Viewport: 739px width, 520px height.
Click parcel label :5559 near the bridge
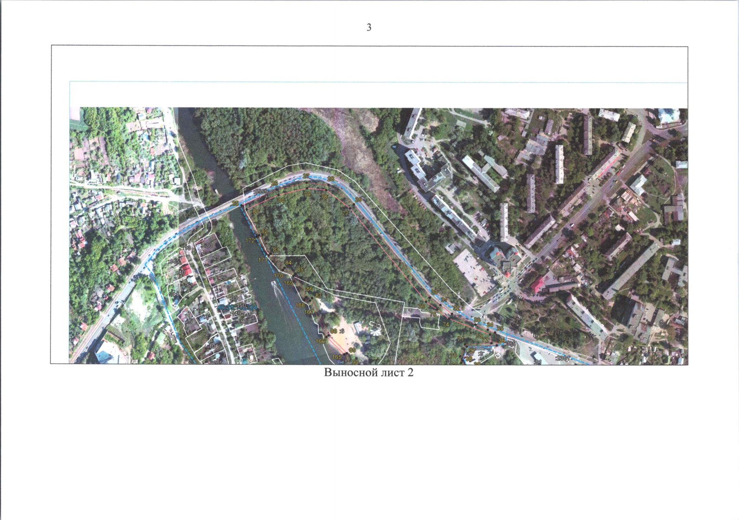[x=261, y=191]
